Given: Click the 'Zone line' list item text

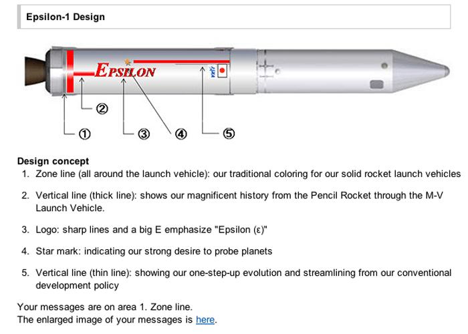Looking at the screenshot, I should 248,174.
